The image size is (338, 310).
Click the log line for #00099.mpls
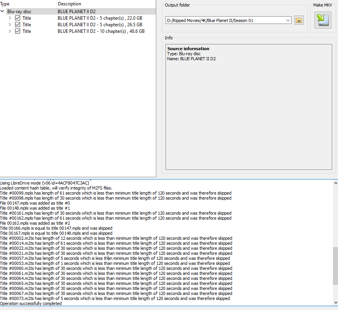click(x=116, y=193)
